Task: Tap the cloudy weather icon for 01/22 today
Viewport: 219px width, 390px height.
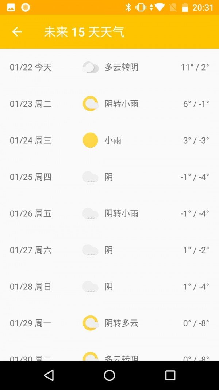Action: 91,67
